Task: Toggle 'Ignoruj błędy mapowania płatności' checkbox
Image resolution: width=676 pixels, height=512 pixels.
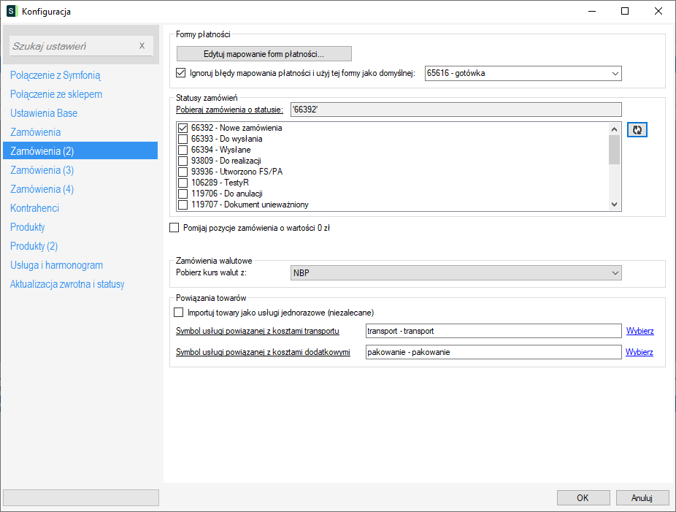Action: coord(181,73)
